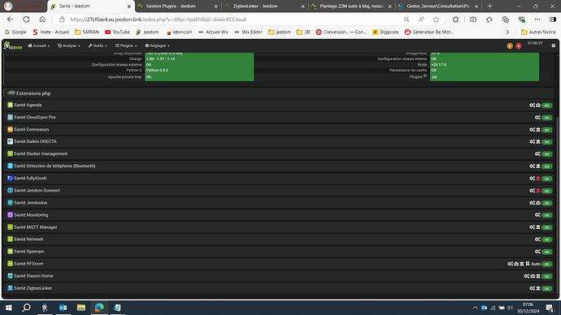Click the red daemon icon on fullyKiosK row

[x=538, y=179]
